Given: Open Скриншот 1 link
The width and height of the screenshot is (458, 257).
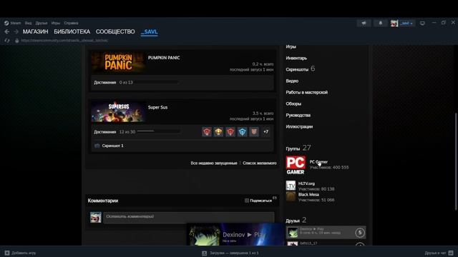Looking at the screenshot, I should point(113,146).
